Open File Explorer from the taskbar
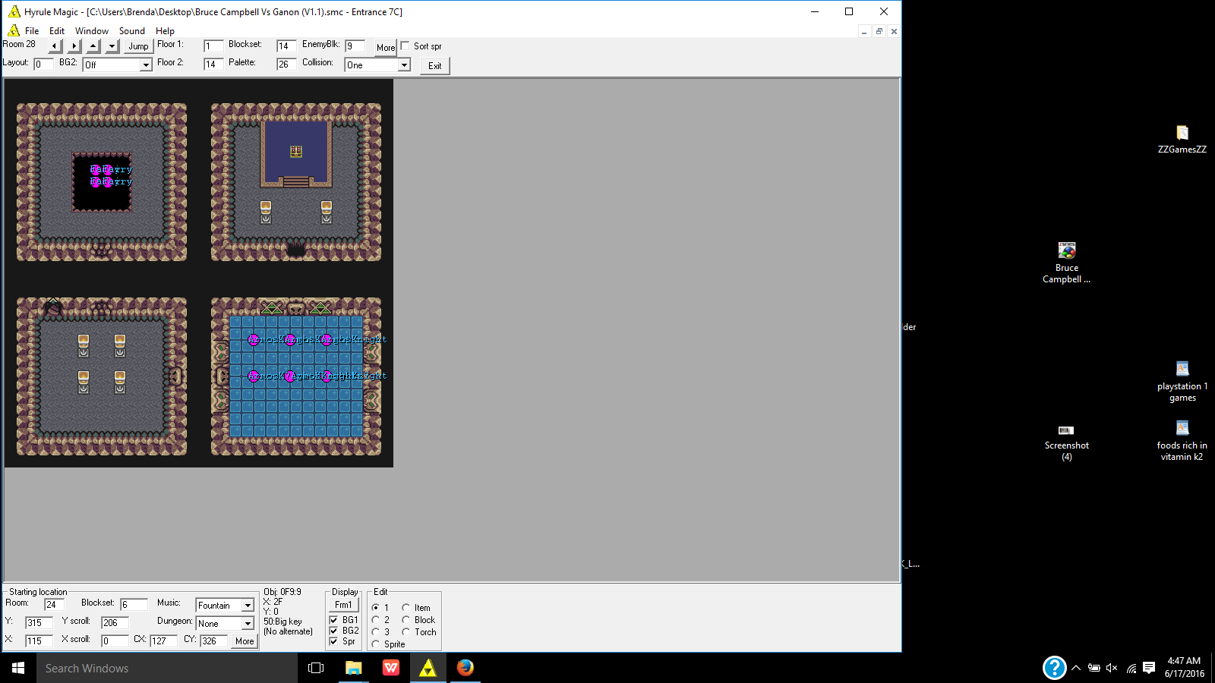 click(353, 668)
